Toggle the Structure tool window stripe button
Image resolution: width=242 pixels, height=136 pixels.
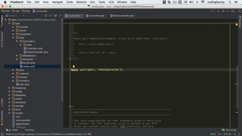coord(2,40)
